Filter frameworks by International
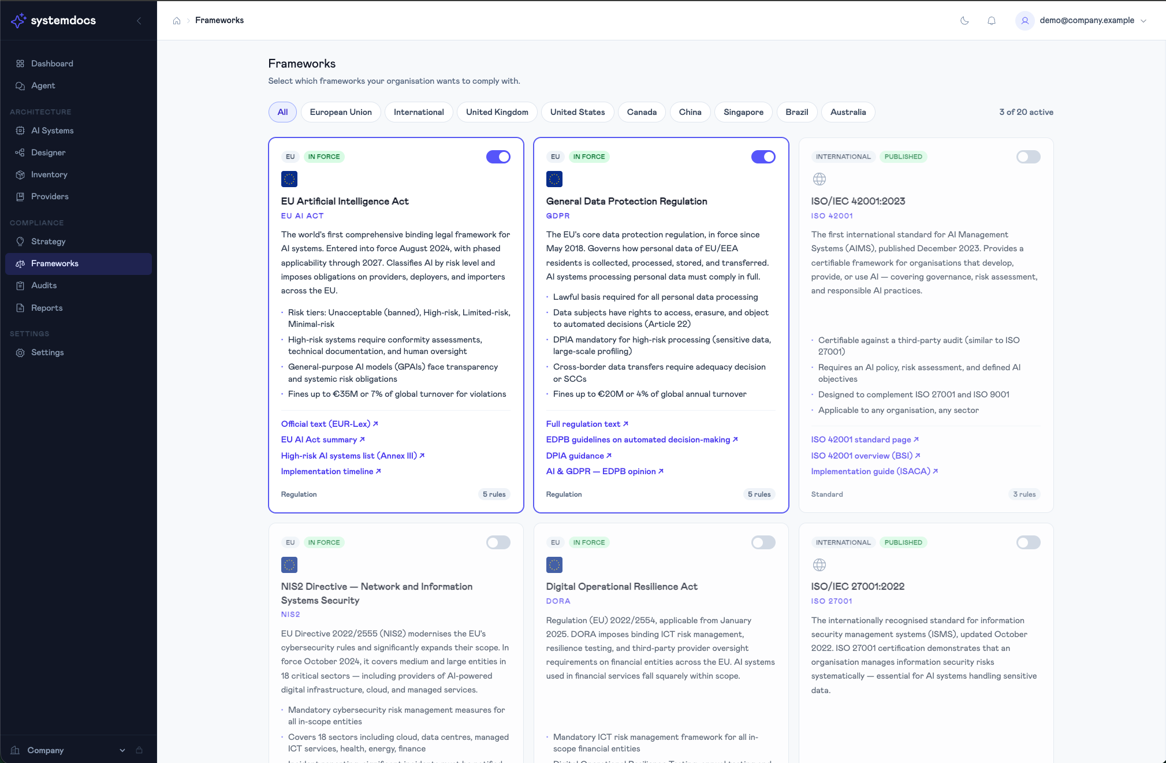The width and height of the screenshot is (1166, 763). pos(419,112)
